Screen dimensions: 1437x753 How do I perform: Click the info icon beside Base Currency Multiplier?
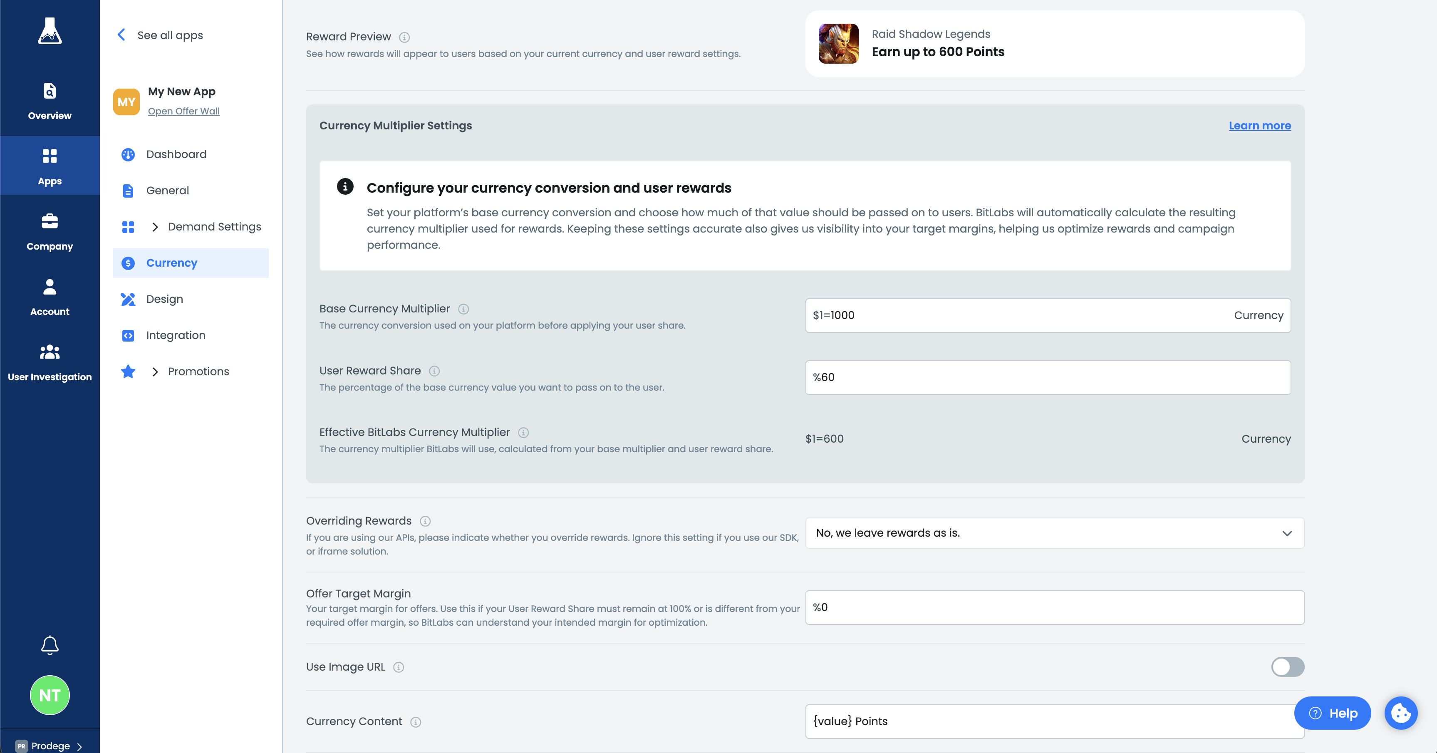[x=463, y=309]
